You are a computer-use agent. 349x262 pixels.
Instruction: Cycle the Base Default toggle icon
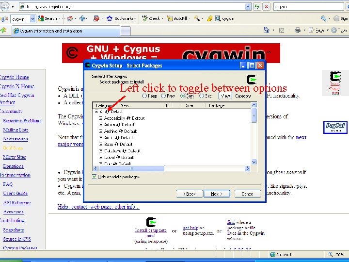point(116,145)
